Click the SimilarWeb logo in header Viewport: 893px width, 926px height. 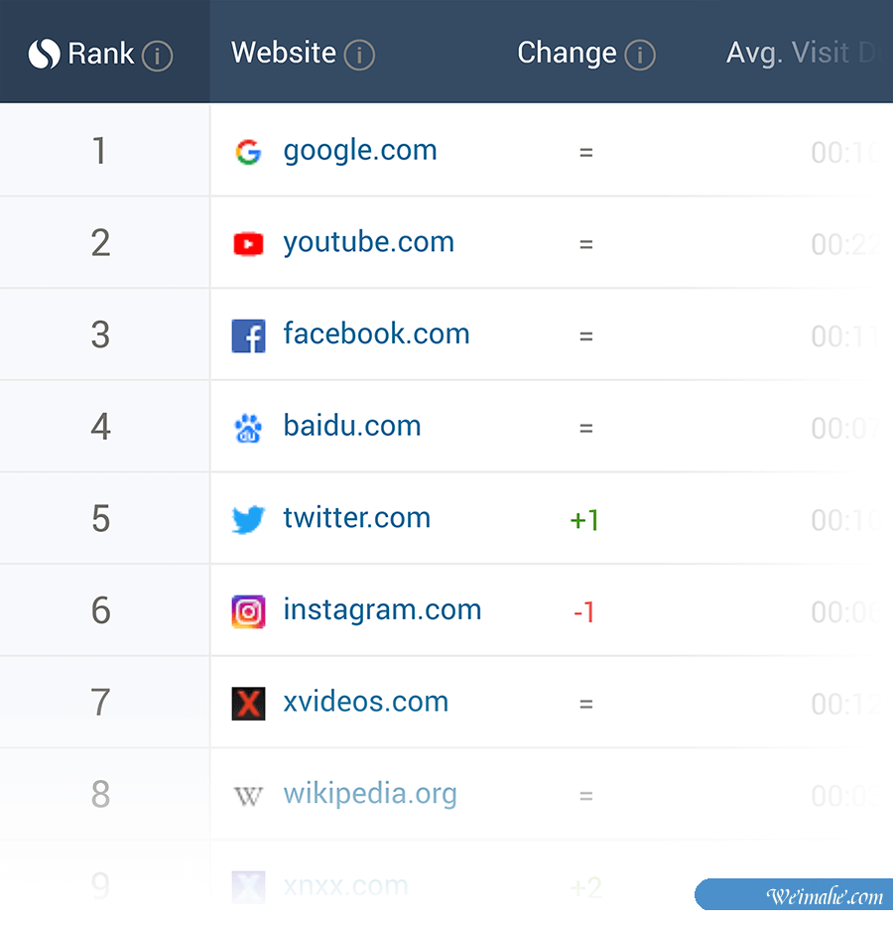pyautogui.click(x=45, y=55)
